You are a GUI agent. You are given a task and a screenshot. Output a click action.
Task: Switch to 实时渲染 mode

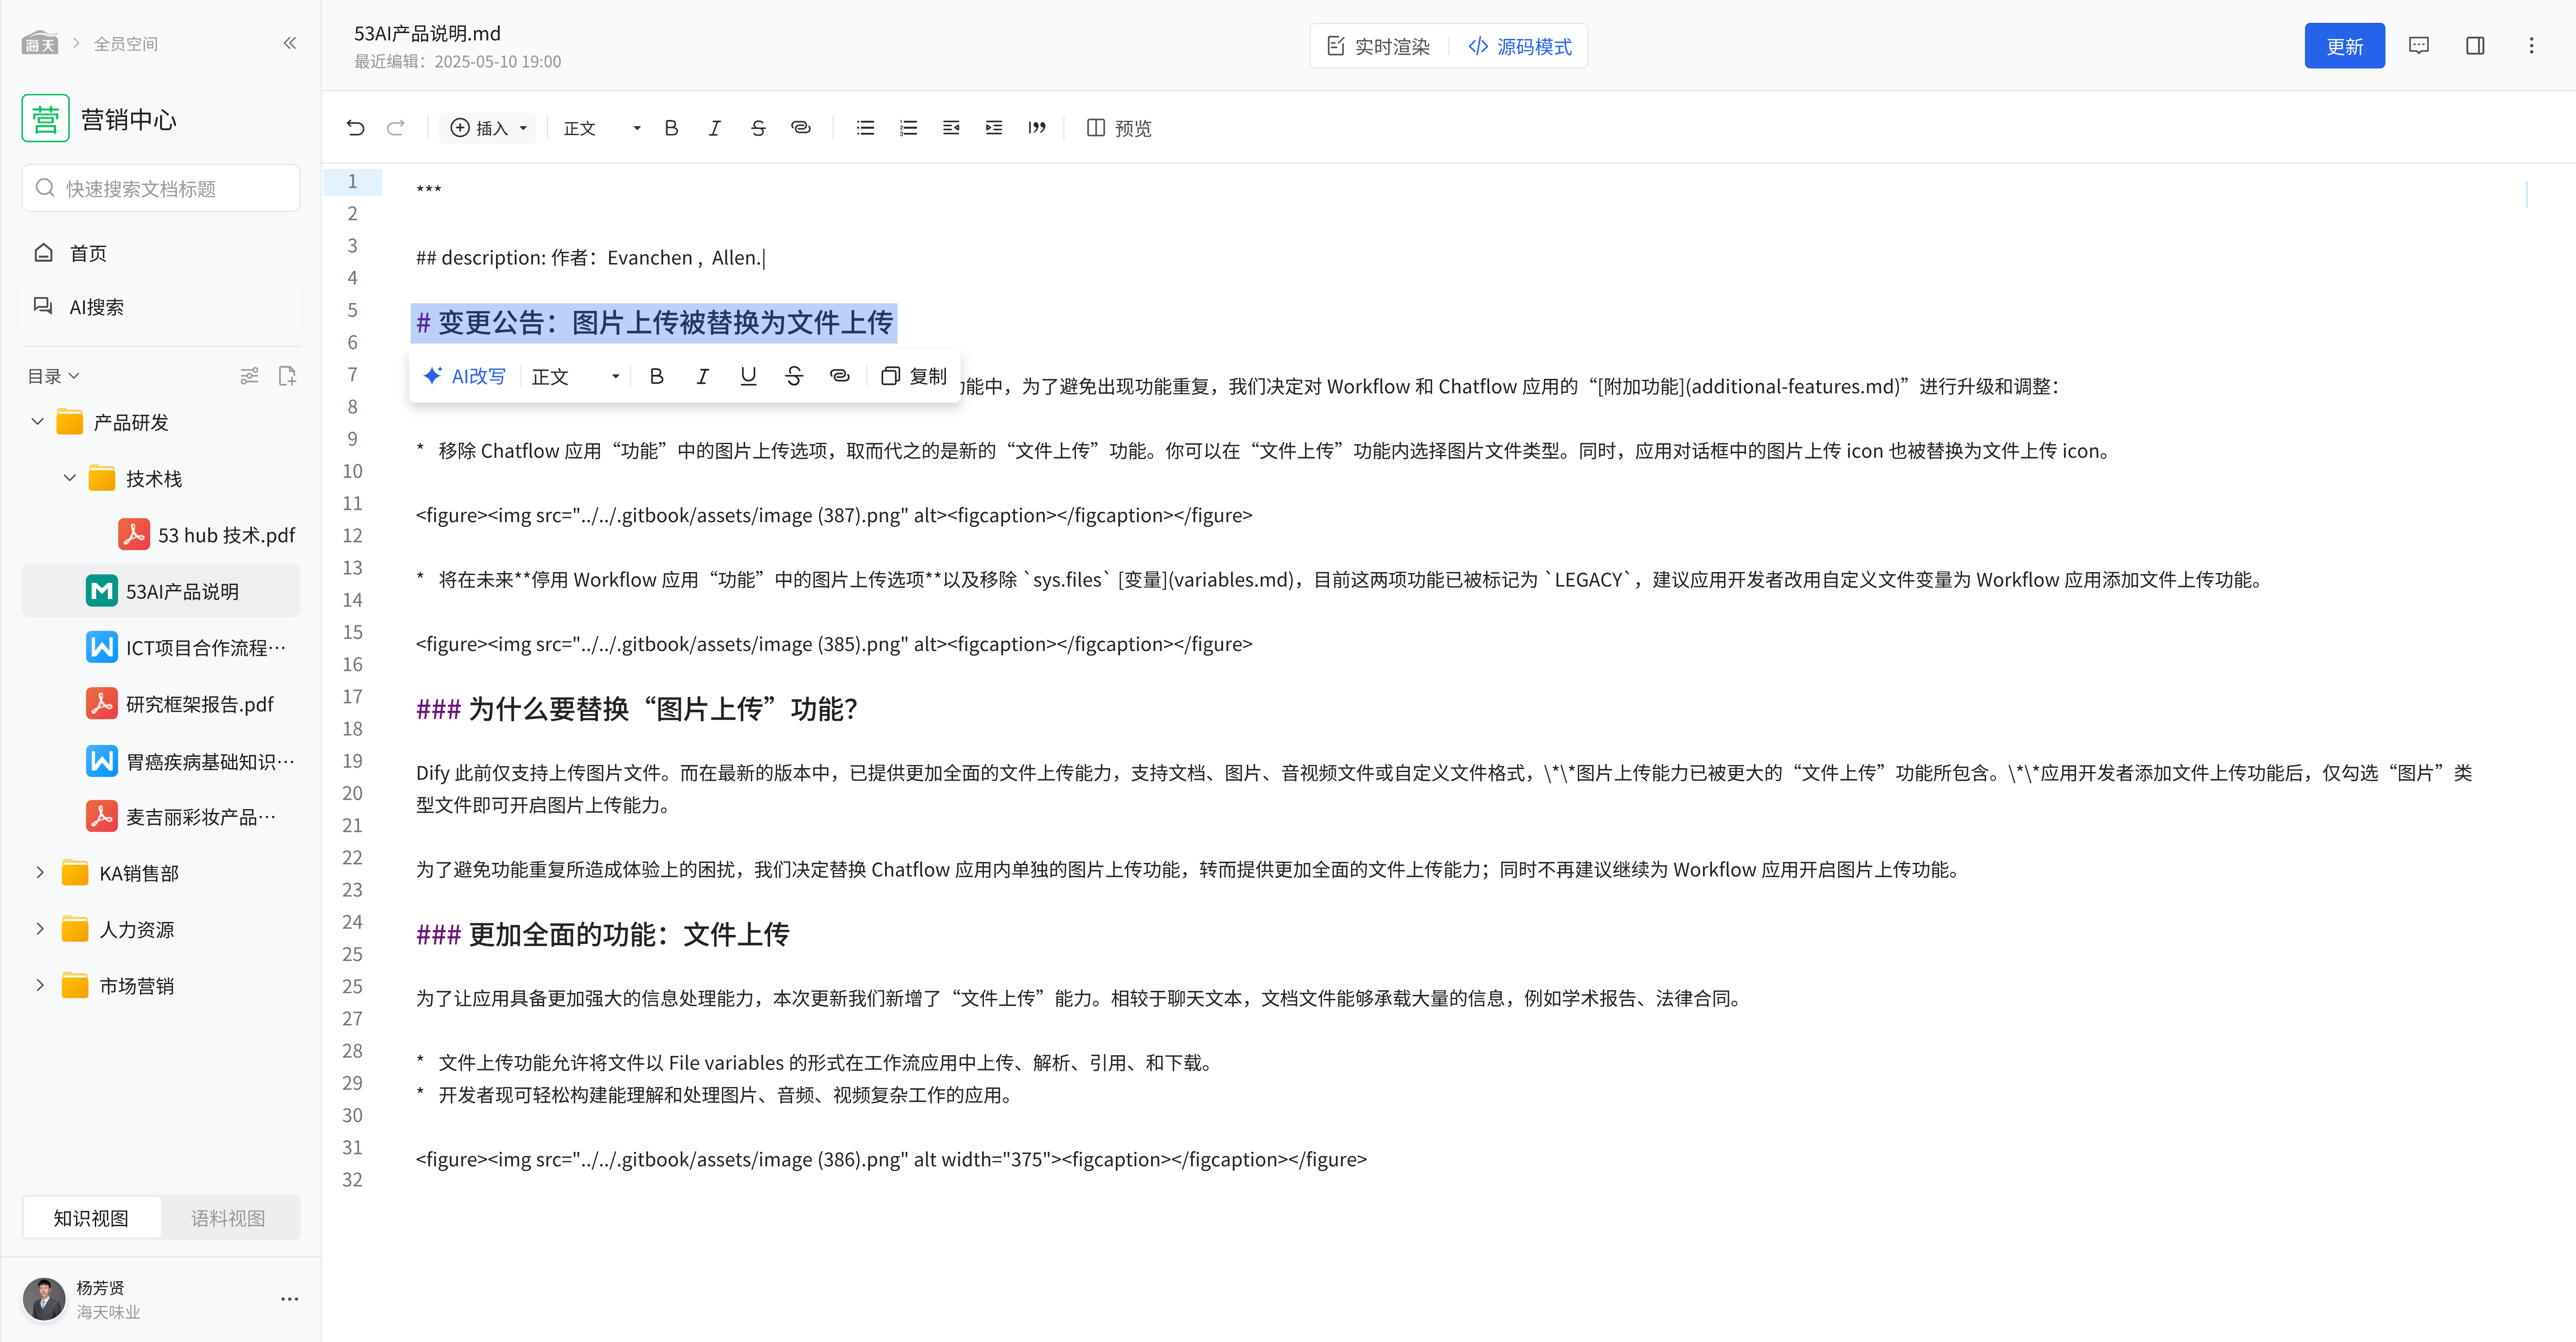(1378, 46)
